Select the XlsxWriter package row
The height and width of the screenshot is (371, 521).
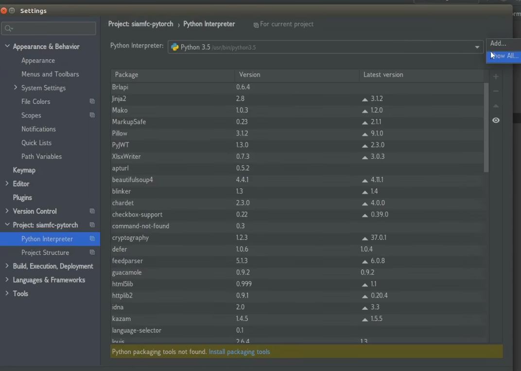coord(297,156)
